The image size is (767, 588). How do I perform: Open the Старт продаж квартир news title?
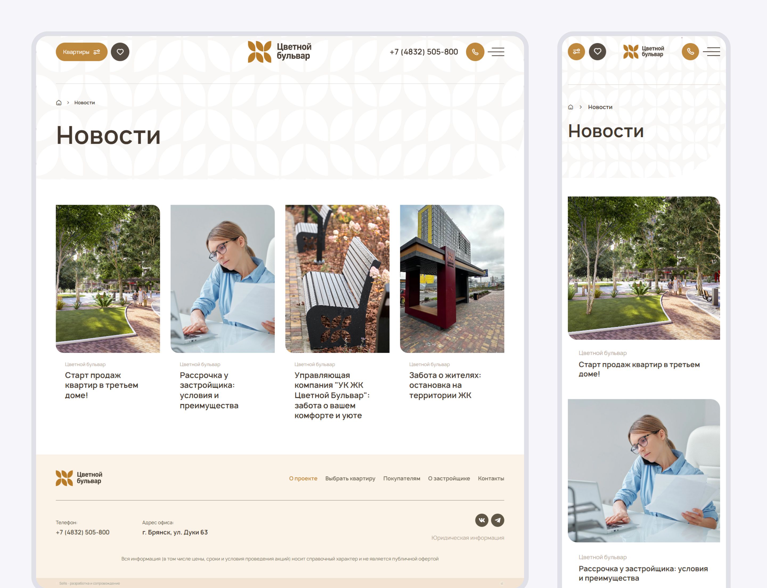coord(101,385)
